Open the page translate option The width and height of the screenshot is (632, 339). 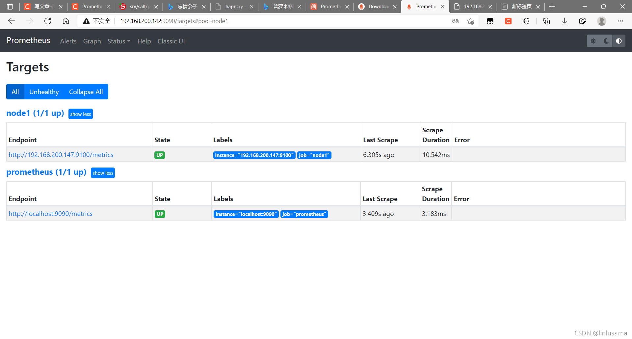pos(456,21)
